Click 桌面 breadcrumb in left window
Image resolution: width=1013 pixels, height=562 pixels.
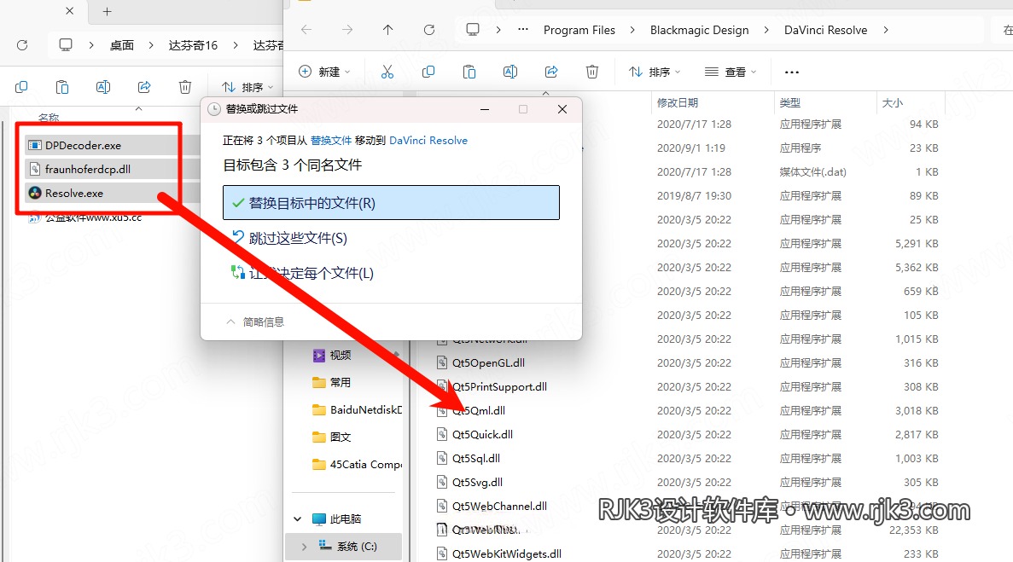[121, 45]
